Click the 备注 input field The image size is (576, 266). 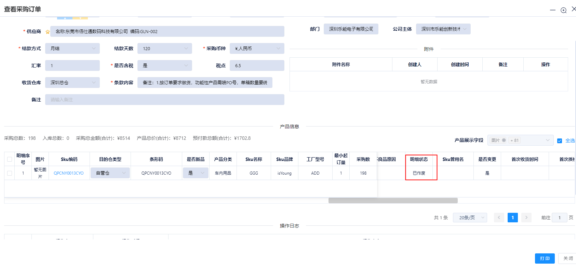coord(164,100)
